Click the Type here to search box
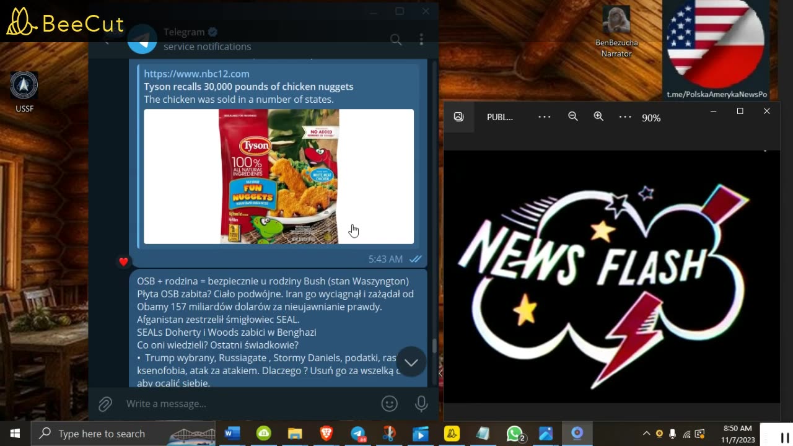Image resolution: width=793 pixels, height=446 pixels. 123,434
